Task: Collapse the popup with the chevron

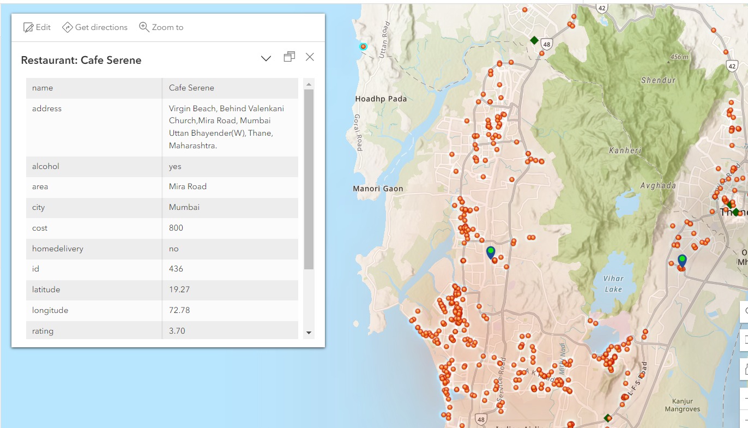Action: tap(266, 58)
